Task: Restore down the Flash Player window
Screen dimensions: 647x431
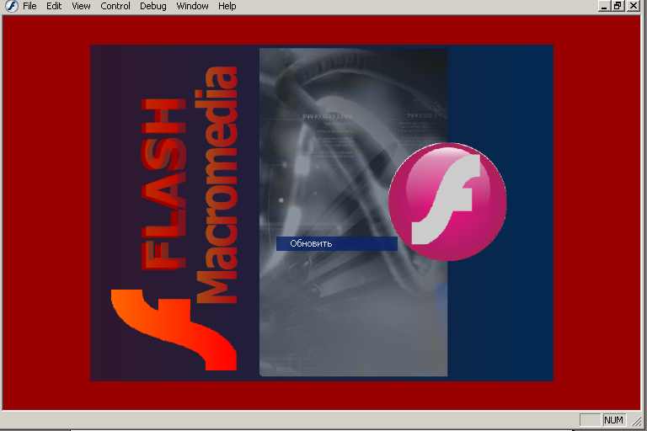Action: point(618,6)
